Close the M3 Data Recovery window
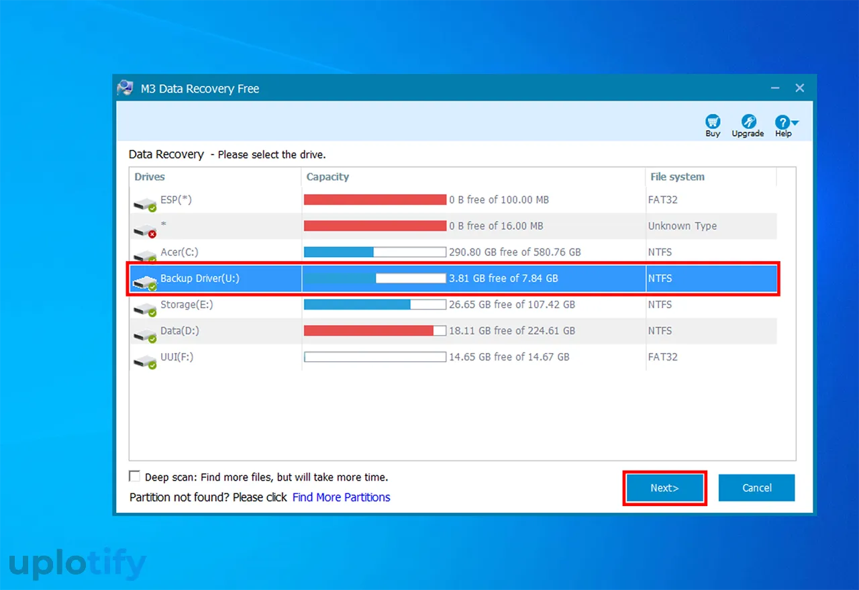The height and width of the screenshot is (590, 859). tap(799, 88)
